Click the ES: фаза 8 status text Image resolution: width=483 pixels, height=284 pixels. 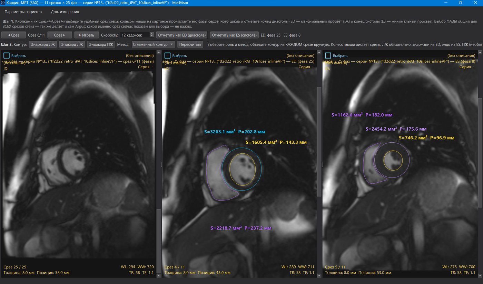[x=292, y=35]
